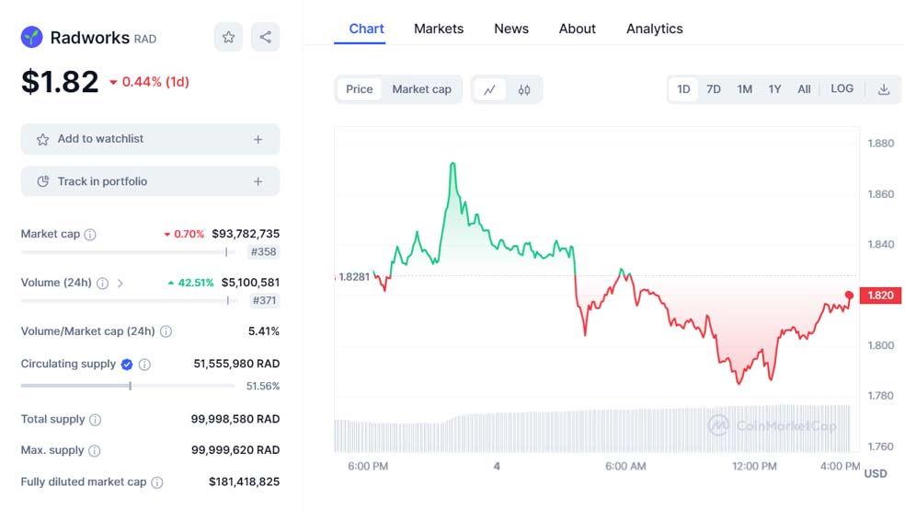This screenshot has width=905, height=510.
Task: Select the 1Y time range
Action: click(x=774, y=89)
